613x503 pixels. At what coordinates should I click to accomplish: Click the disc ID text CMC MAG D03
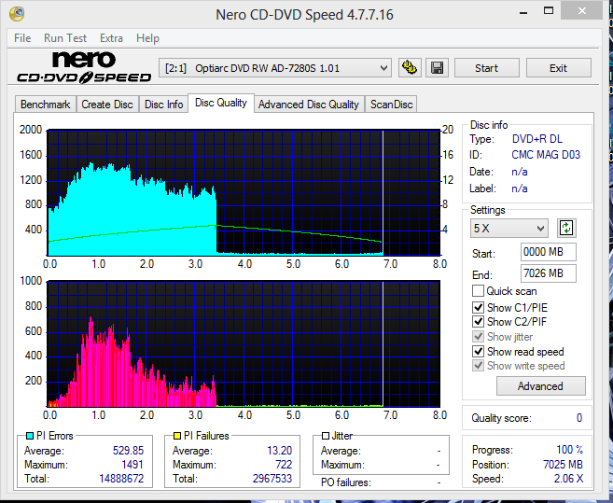(x=546, y=155)
